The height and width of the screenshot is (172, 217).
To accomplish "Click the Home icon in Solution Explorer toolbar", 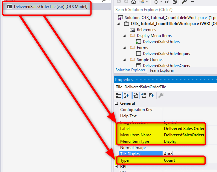I will [x=134, y=2].
